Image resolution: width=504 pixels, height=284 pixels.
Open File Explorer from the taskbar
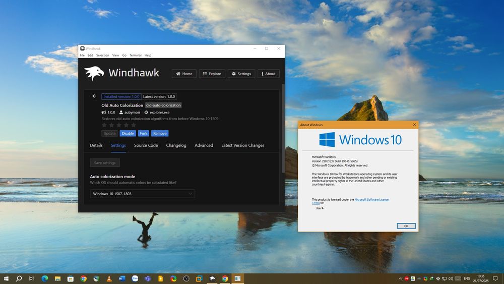pos(57,278)
